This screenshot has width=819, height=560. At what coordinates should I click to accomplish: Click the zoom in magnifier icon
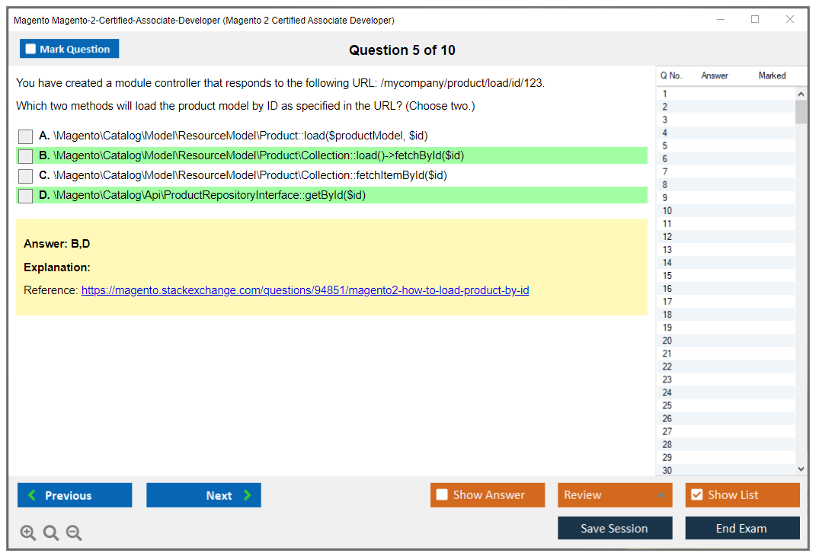click(28, 533)
